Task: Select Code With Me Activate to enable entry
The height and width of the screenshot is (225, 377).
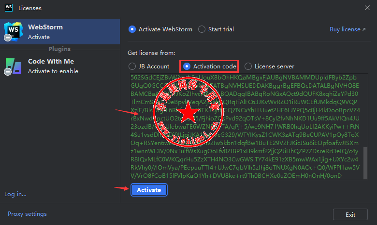Action: [60, 66]
